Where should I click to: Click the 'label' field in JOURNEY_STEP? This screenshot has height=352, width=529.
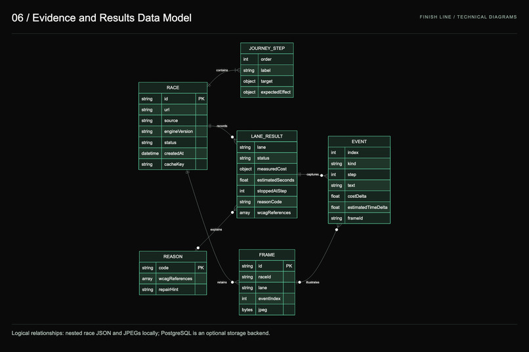[275, 70]
